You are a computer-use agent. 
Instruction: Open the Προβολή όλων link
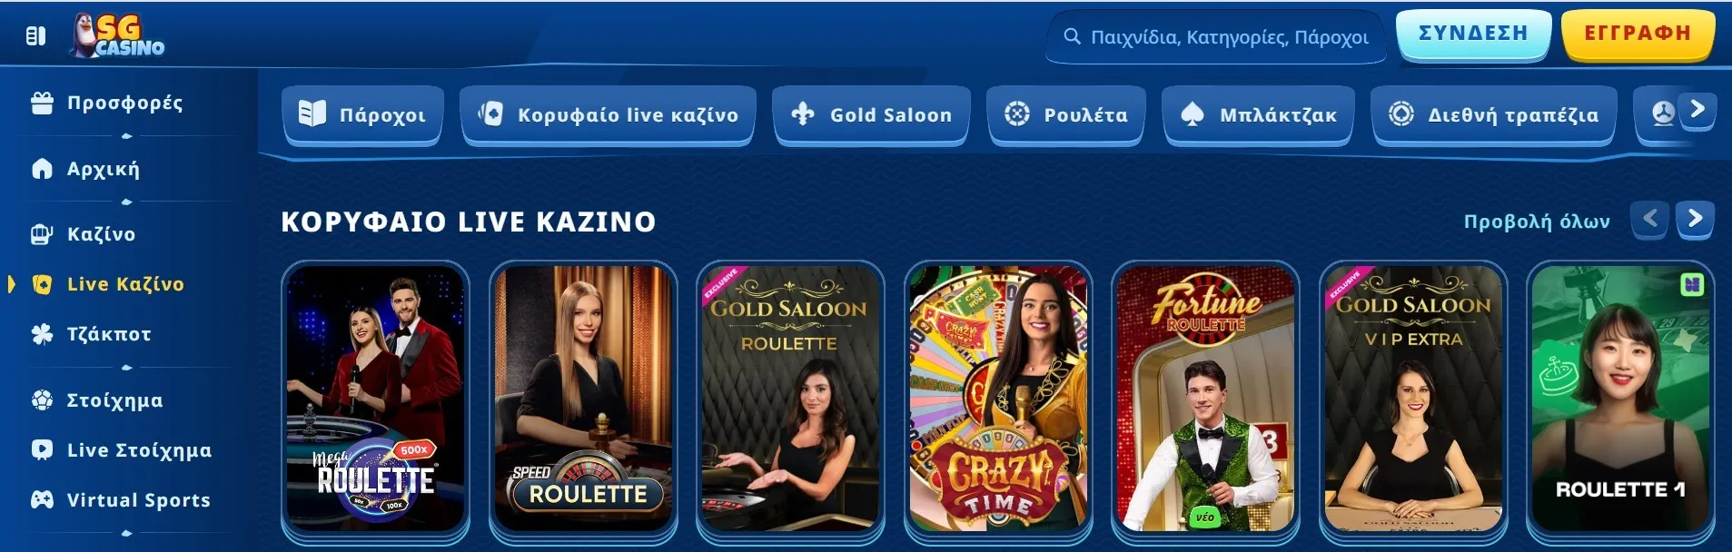point(1537,222)
